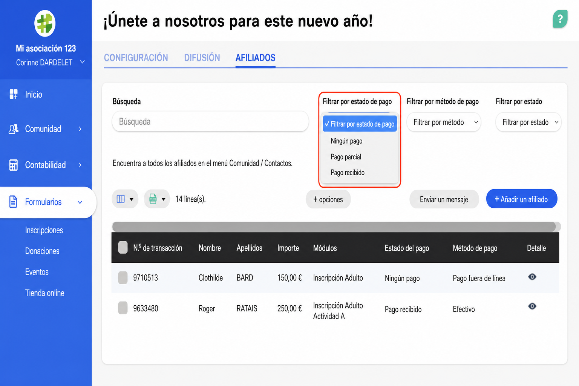Sort by 'Importe' column header
Screen dimensions: 579x386
pos(288,248)
